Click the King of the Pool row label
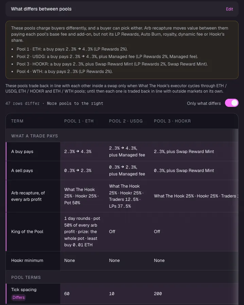Screen dimensions: 244x305 pyautogui.click(x=27, y=231)
